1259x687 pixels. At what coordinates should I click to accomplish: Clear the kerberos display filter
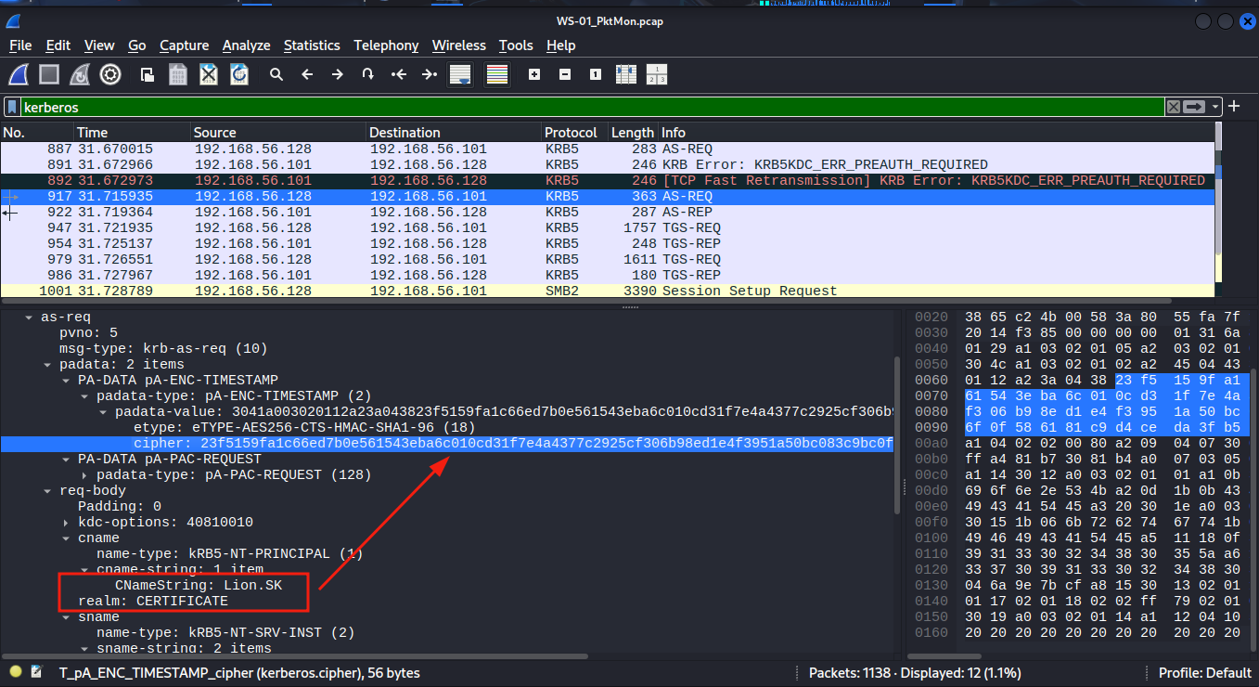coord(1174,107)
